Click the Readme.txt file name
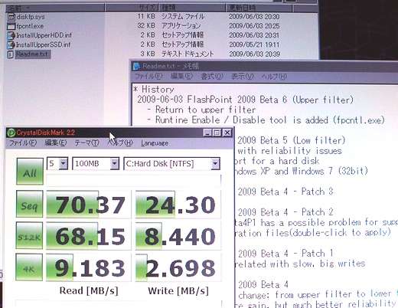This screenshot has width=398, height=308. pyautogui.click(x=32, y=54)
